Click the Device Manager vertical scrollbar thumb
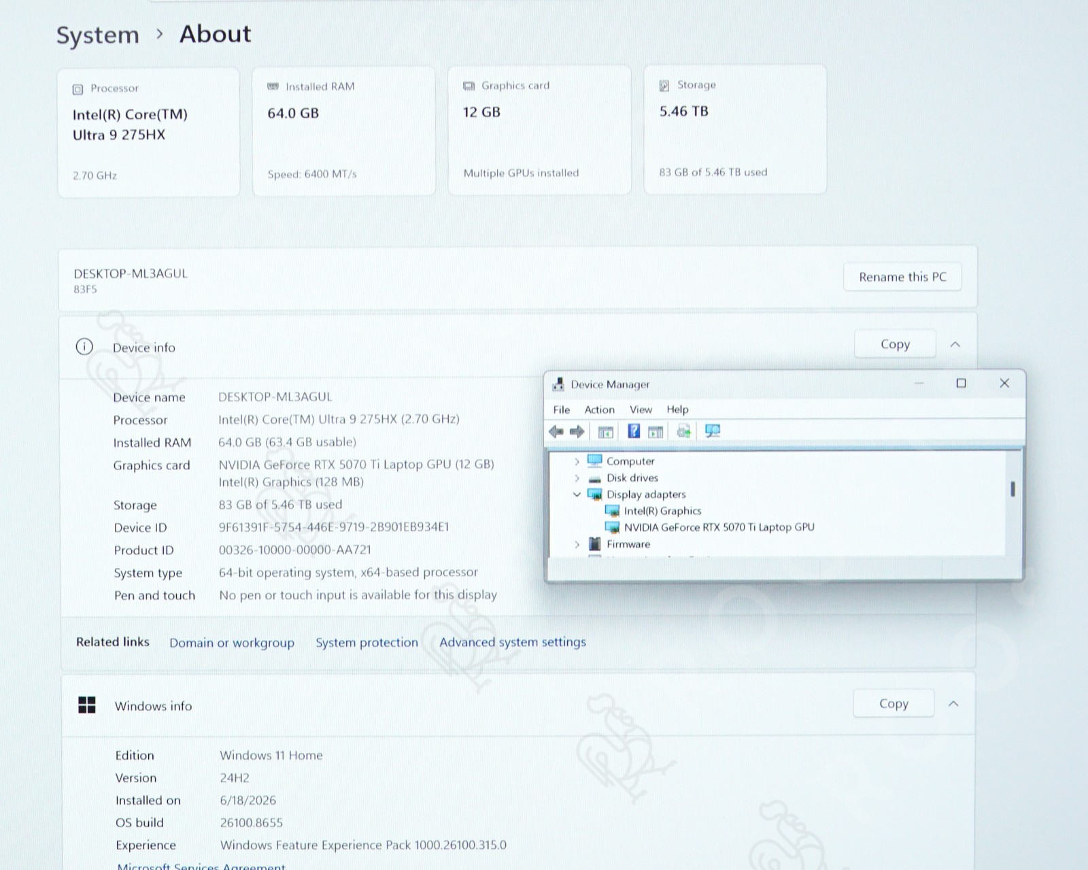1088x870 pixels. tap(1013, 488)
